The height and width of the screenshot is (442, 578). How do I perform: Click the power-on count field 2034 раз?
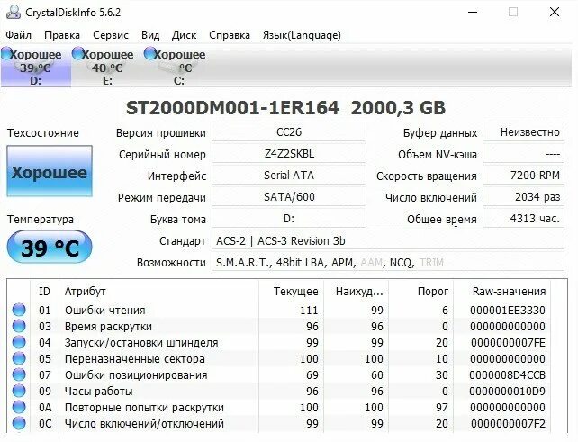(523, 197)
